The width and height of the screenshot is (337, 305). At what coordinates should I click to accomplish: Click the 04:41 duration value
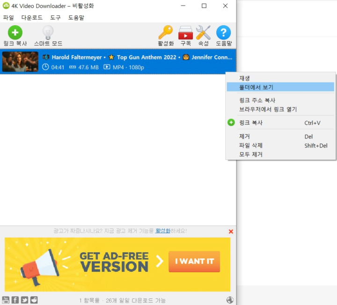(x=58, y=67)
